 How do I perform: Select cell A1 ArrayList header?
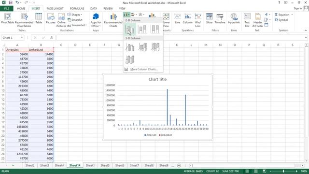coord(17,50)
